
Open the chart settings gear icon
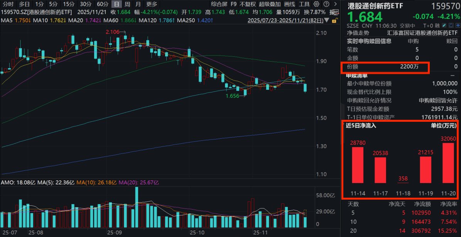tap(316, 4)
